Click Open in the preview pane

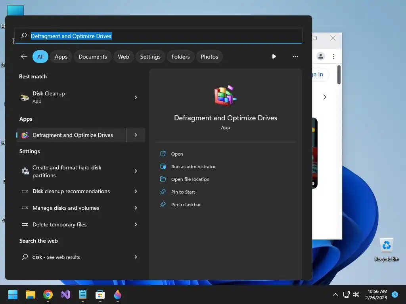177,154
